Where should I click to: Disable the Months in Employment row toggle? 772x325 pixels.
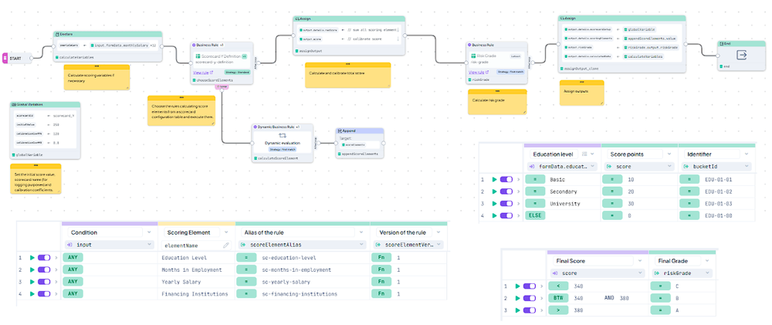[x=44, y=270]
